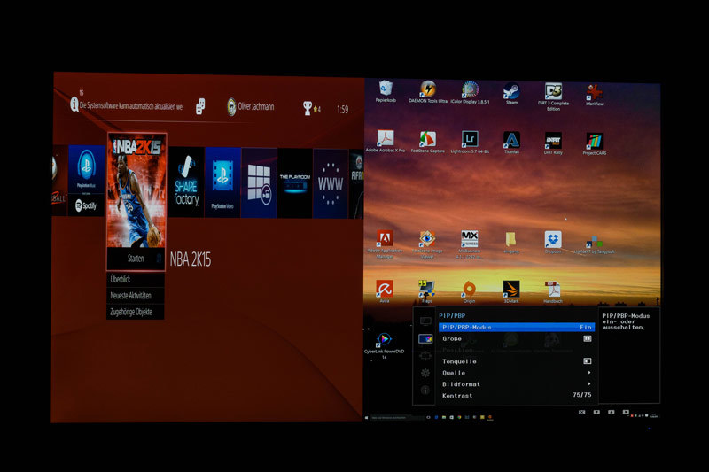The width and height of the screenshot is (709, 472).
Task: Select display icon in OSD sidebar
Action: pos(425,321)
